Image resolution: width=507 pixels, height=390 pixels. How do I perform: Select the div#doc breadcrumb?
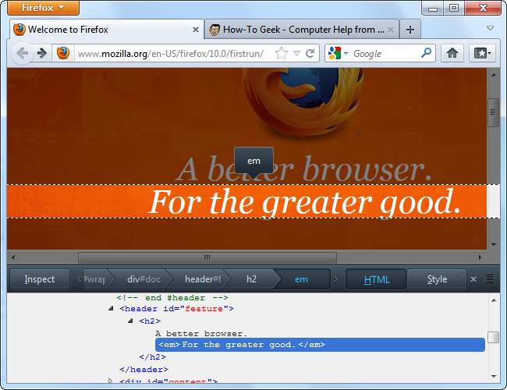tap(144, 279)
